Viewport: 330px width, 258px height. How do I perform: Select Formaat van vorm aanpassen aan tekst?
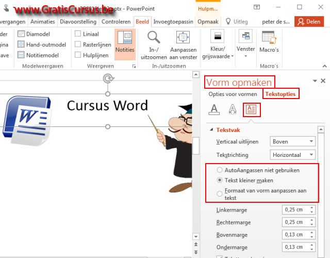click(220, 193)
